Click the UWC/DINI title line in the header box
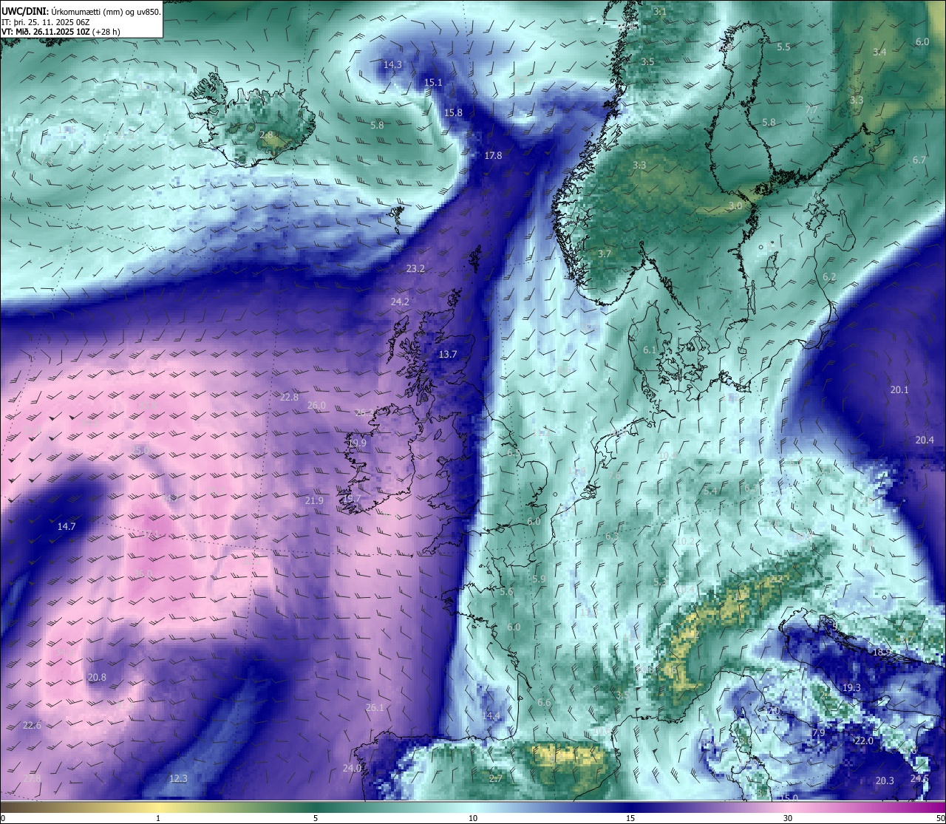This screenshot has height=824, width=946. (81, 11)
